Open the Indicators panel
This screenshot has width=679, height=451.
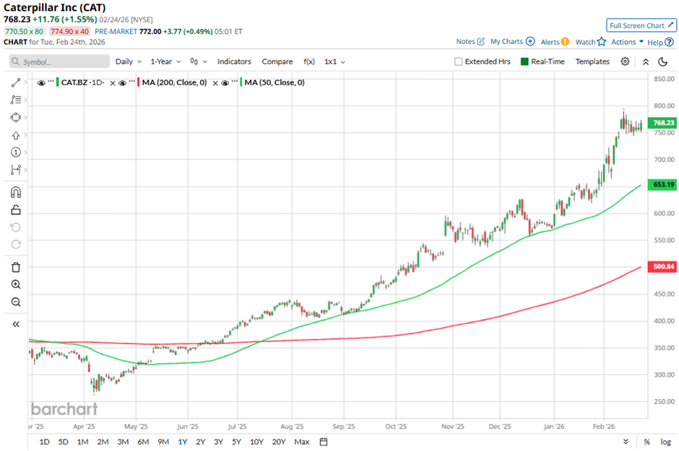234,61
